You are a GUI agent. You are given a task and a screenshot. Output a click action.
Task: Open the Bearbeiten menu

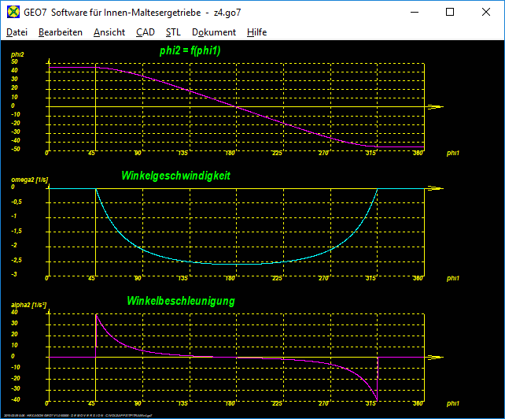point(60,32)
